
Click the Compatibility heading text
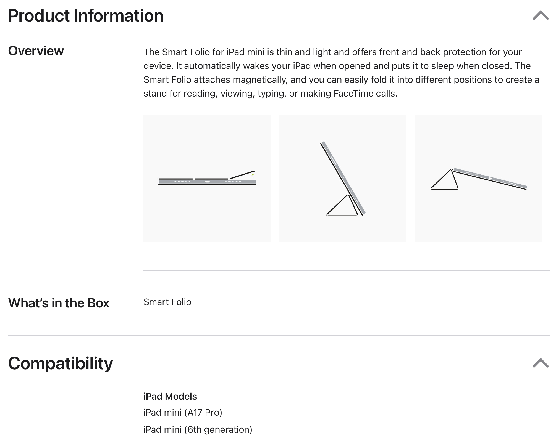coord(61,363)
